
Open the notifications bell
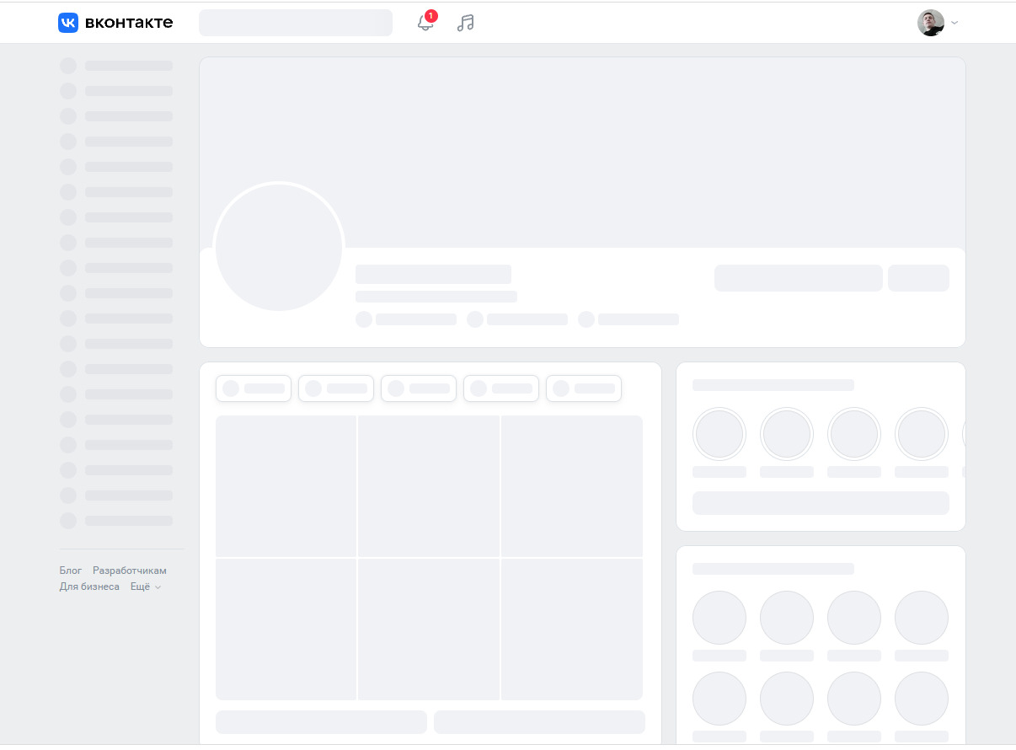[425, 23]
